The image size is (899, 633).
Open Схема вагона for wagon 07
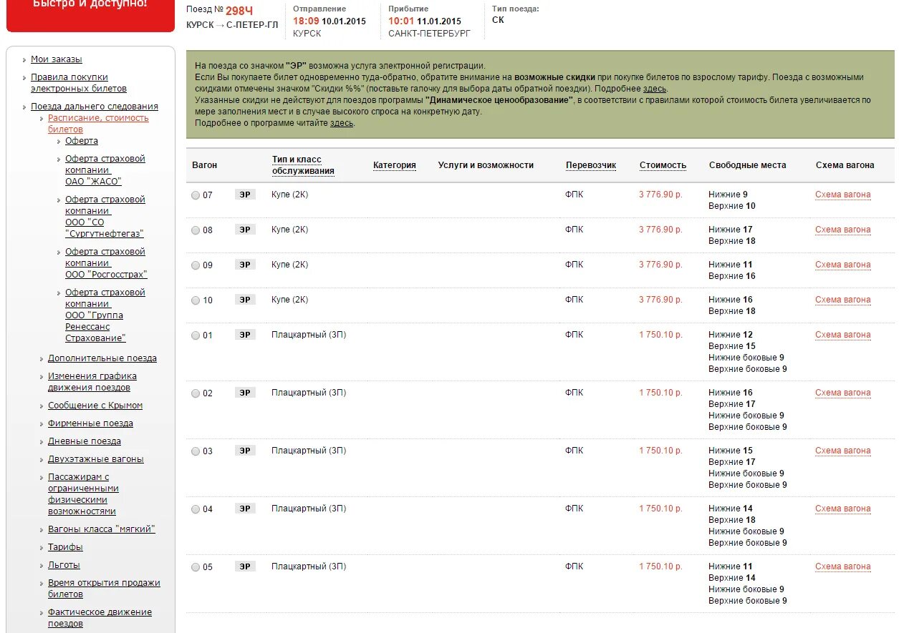(843, 195)
